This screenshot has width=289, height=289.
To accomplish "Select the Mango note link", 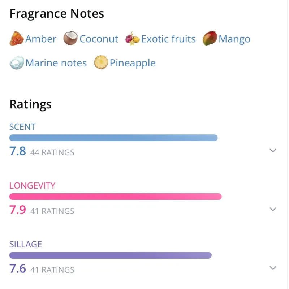I will pos(234,39).
